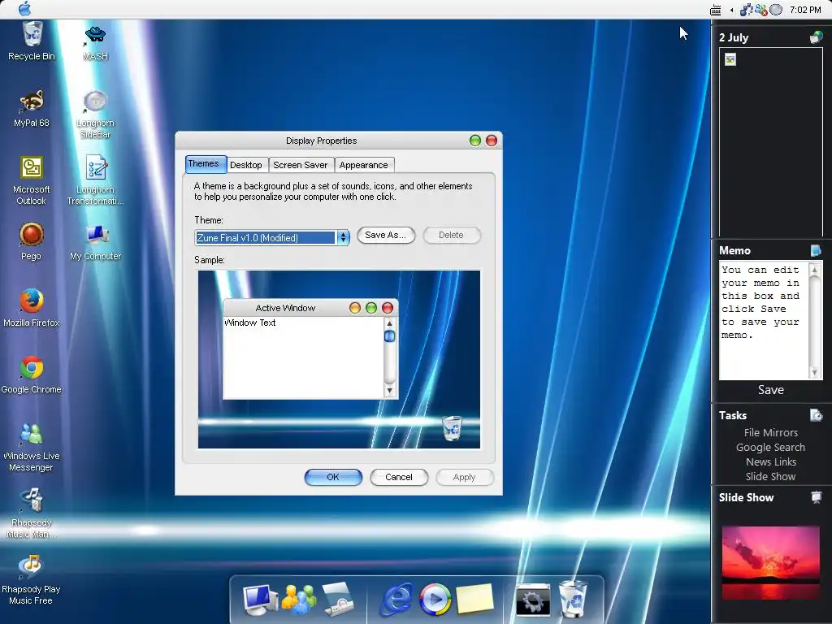
Task: Click the sunset slide show thumbnail
Action: coord(770,563)
